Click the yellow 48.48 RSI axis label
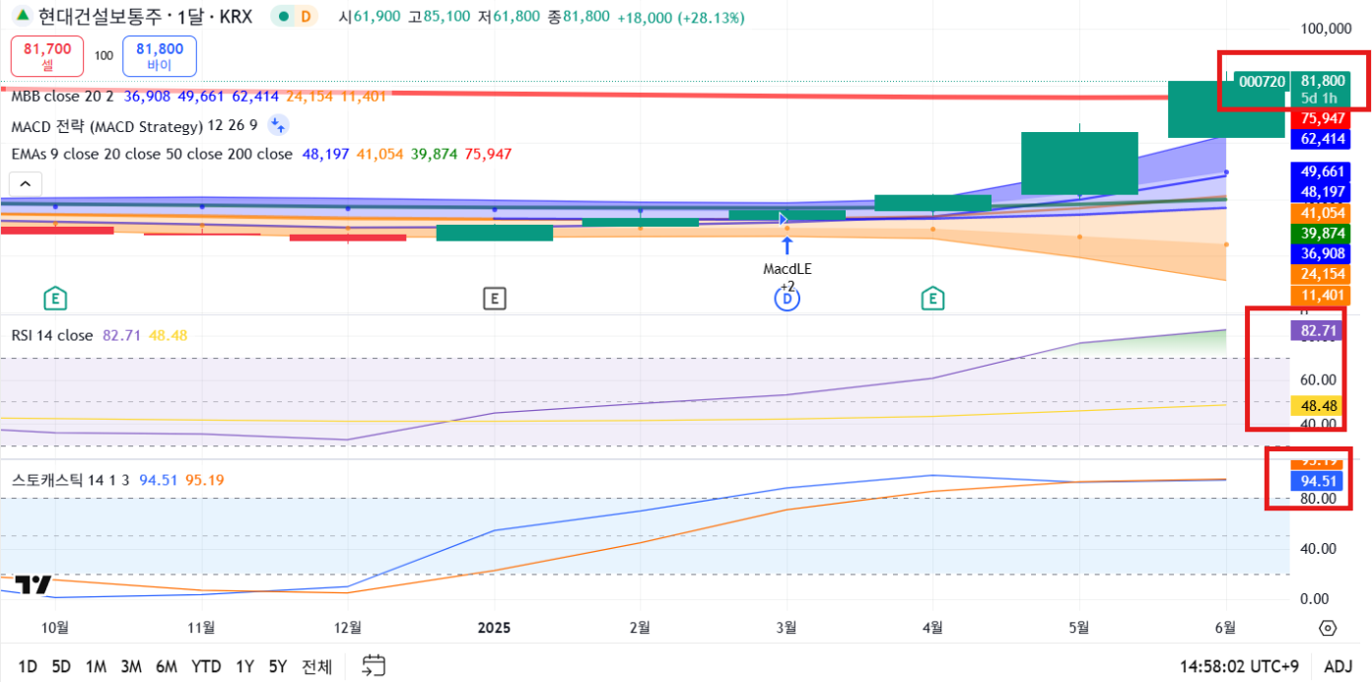Screen dimensions: 1372x682 click(1318, 405)
